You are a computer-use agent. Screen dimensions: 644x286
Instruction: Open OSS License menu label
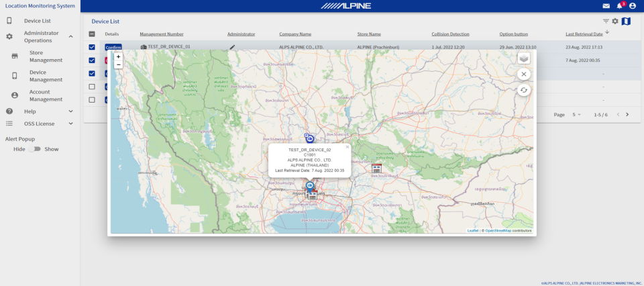click(x=39, y=124)
